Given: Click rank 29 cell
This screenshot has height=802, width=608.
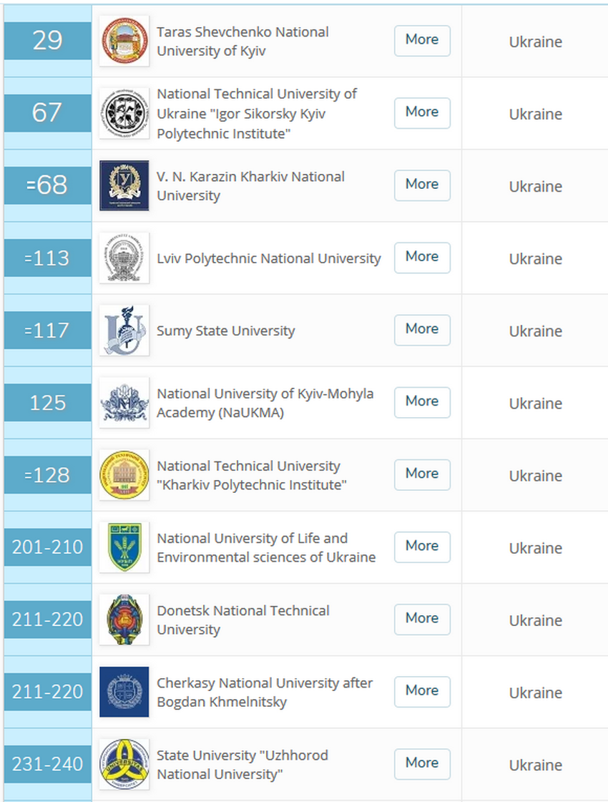Looking at the screenshot, I should coord(47,41).
